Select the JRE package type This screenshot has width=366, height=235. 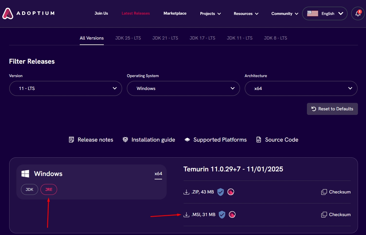49,189
